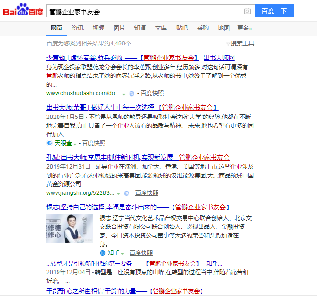The height and width of the screenshot is (296, 317).
Task: Click the Baidu logo
Action: (23, 10)
